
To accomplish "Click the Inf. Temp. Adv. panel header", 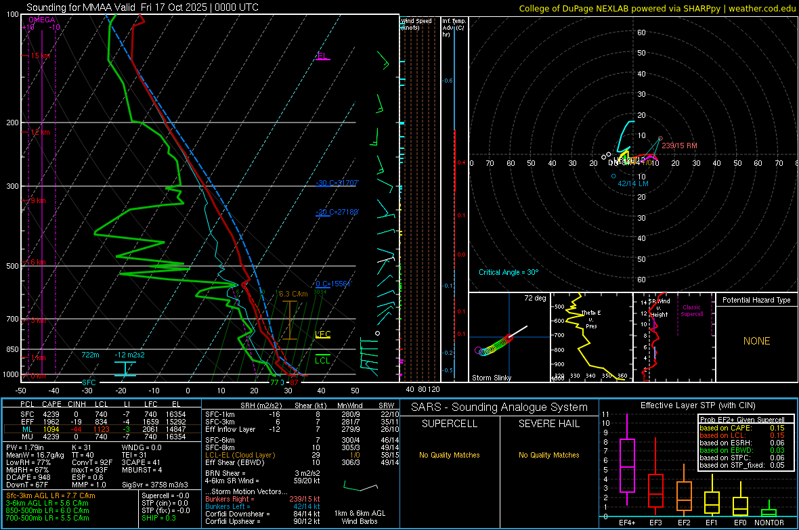I will tap(454, 28).
